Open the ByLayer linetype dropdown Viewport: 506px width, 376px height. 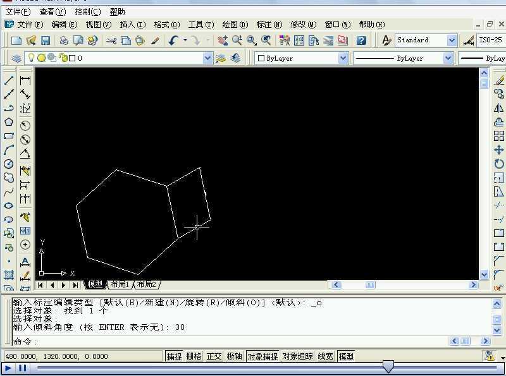pyautogui.click(x=448, y=58)
